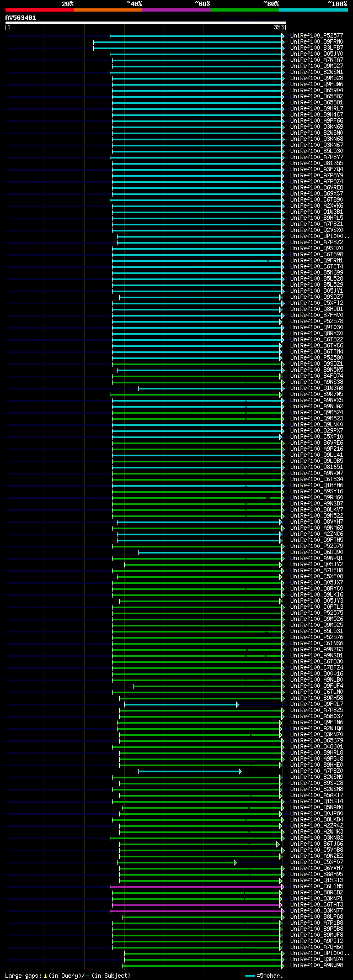Open hit UniRef100_A3F7Q4

coord(317,170)
